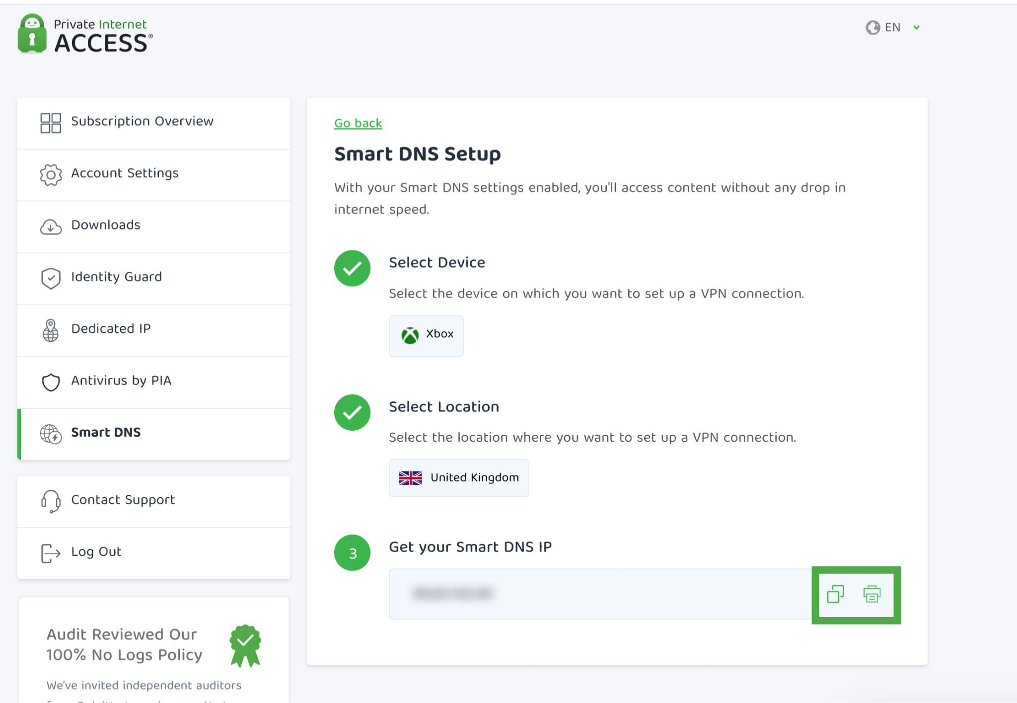The height and width of the screenshot is (703, 1017).
Task: Click the Log Out arrow icon
Action: (51, 553)
